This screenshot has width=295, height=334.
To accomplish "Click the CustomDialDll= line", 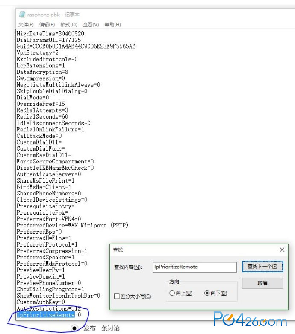I will [39, 142].
